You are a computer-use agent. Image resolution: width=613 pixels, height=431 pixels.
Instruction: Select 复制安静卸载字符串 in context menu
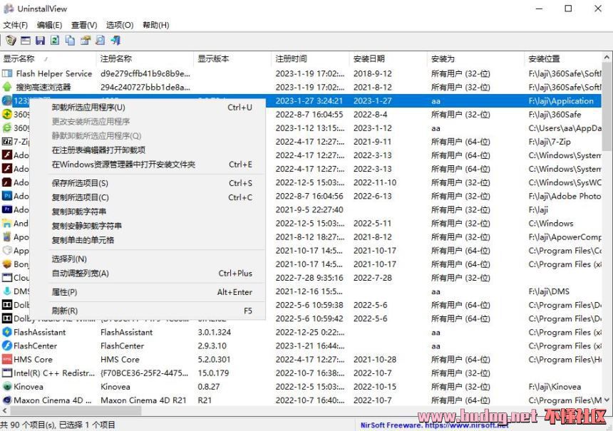148,226
